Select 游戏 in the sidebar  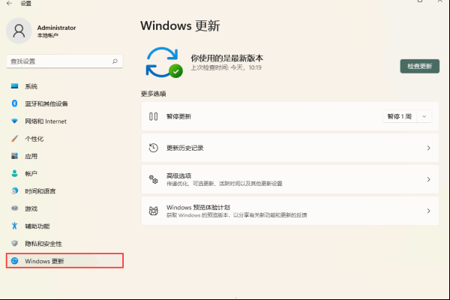64,208
